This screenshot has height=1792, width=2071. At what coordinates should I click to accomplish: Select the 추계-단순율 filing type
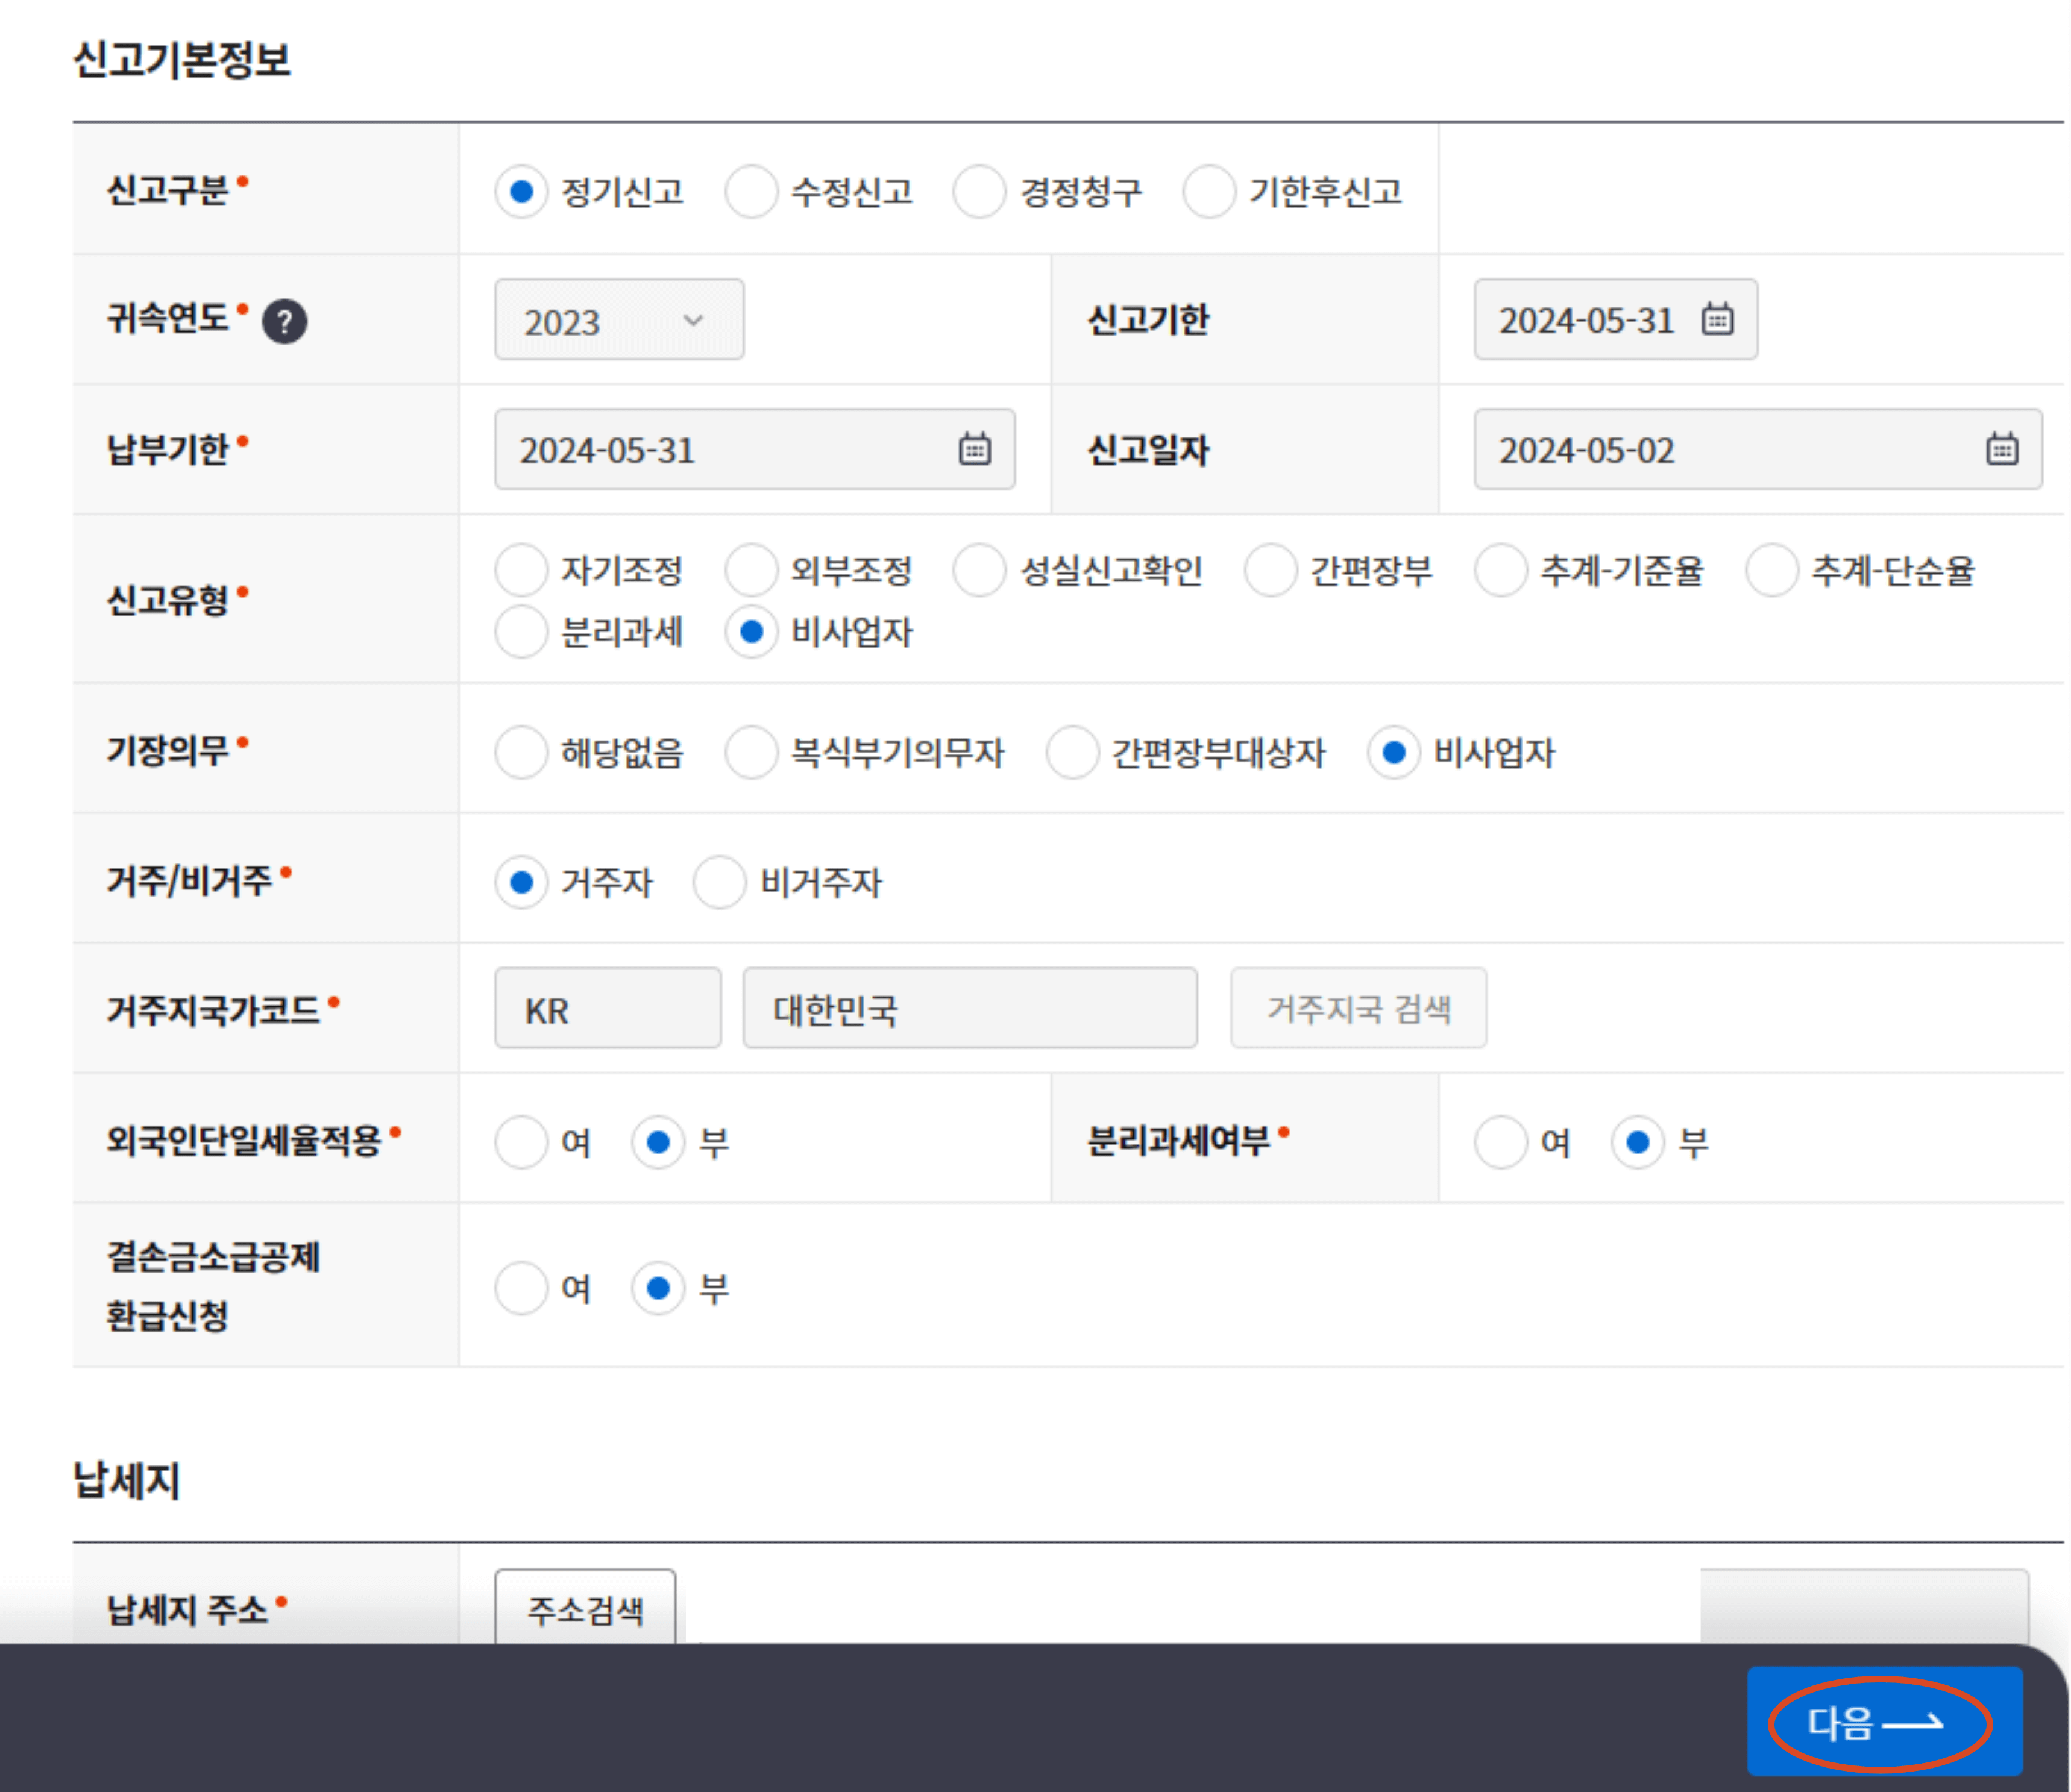[x=1772, y=570]
